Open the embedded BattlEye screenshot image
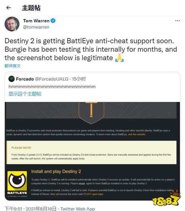The width and height of the screenshot is (185, 211). click(x=92, y=151)
